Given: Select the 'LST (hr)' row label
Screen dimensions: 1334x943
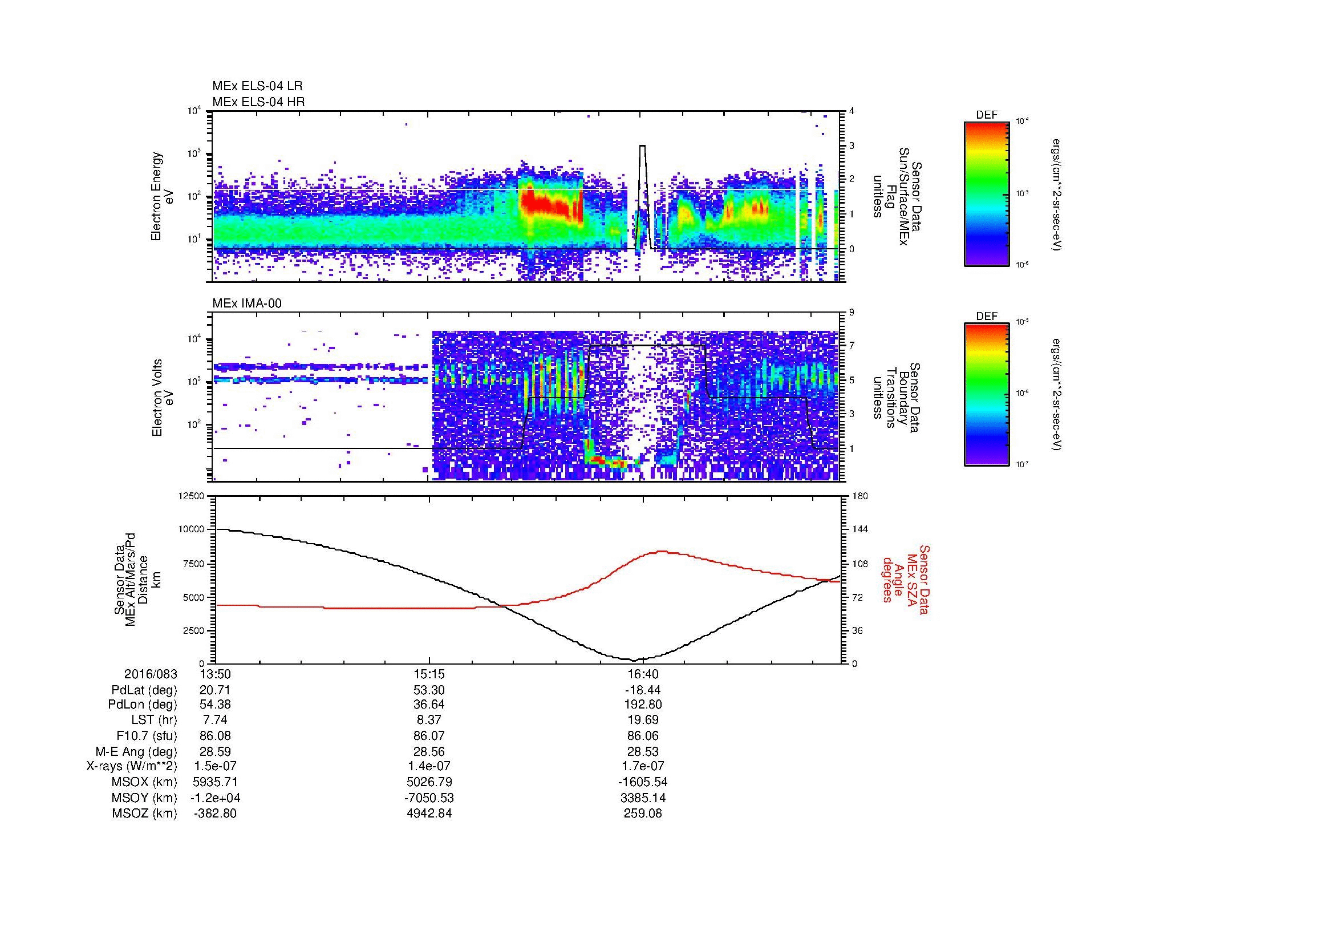Looking at the screenshot, I should (x=154, y=720).
